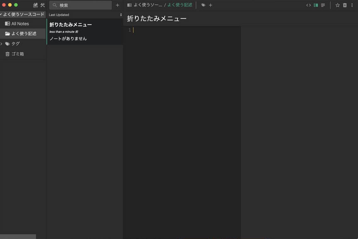
Task: Click the add notebook icon
Action: tap(35, 5)
